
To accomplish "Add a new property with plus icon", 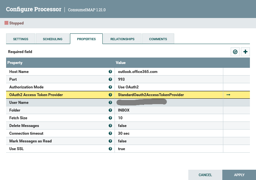I will [245, 52].
